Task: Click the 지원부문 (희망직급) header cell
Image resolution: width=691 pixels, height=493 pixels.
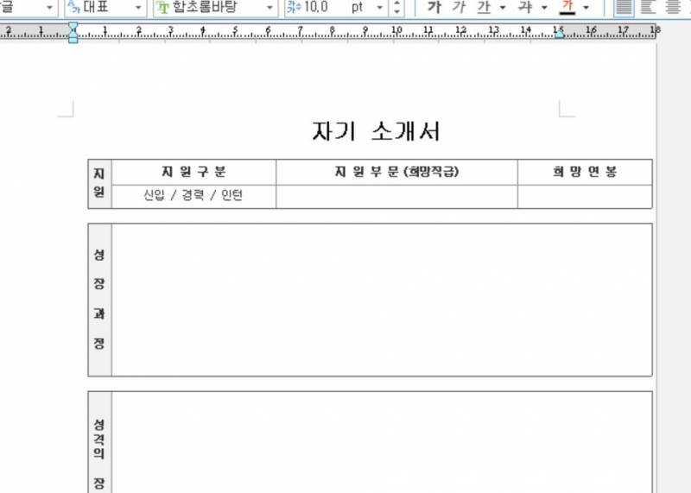Action: click(x=396, y=172)
